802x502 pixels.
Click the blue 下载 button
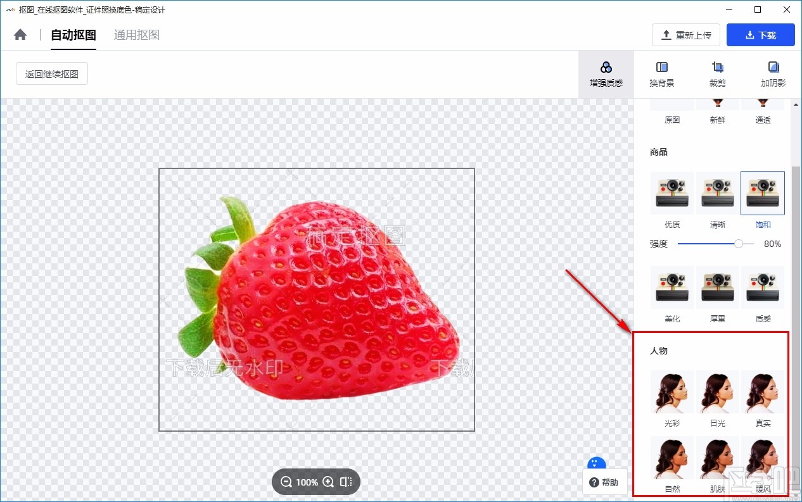[761, 35]
